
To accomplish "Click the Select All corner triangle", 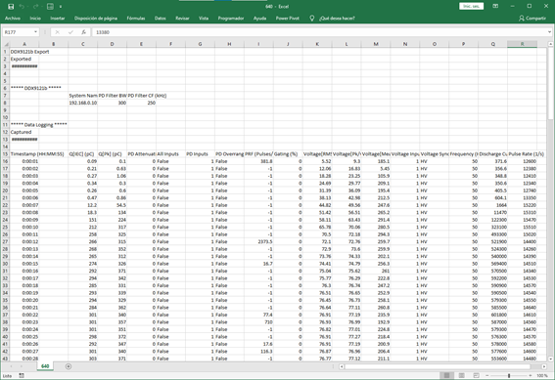I will 6,44.
